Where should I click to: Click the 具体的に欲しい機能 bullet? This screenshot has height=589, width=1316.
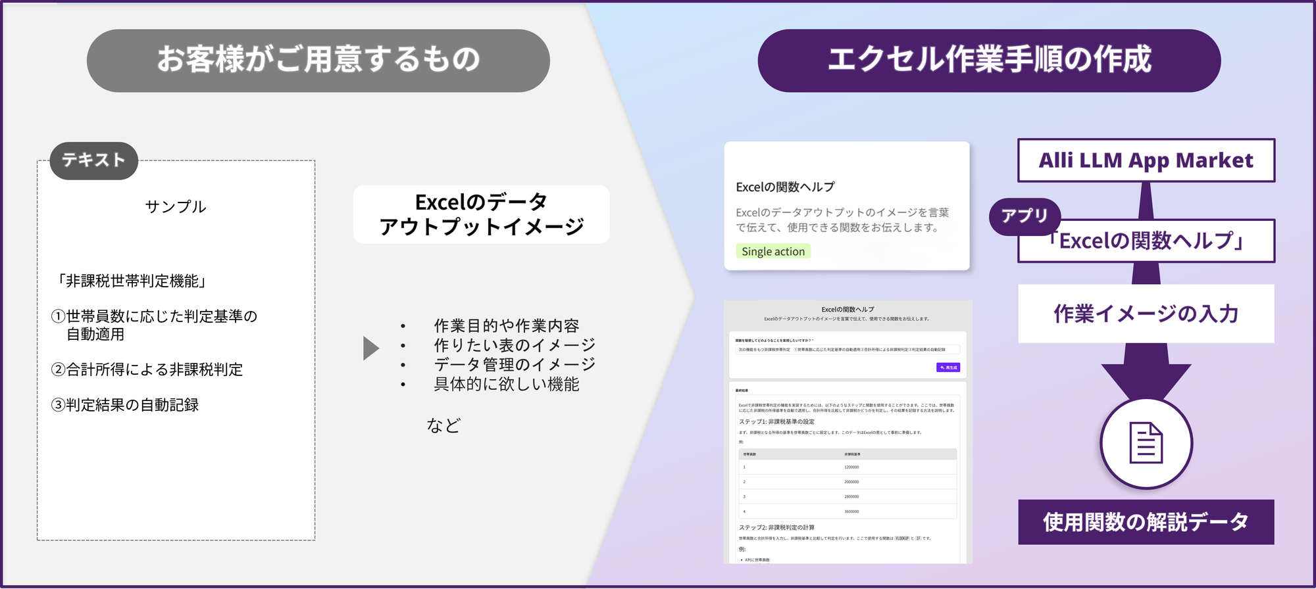[507, 384]
